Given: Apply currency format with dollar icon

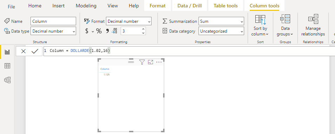Looking at the screenshot, I should tap(87, 31).
